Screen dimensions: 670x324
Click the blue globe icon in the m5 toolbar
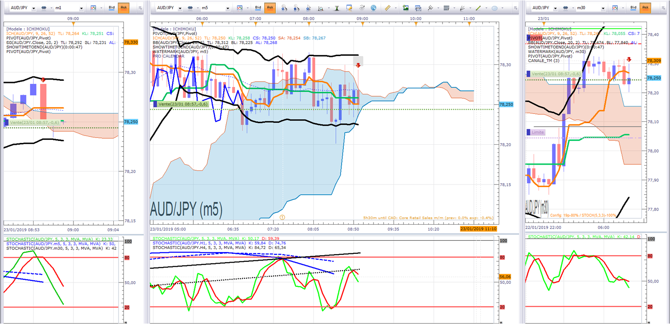(x=374, y=8)
